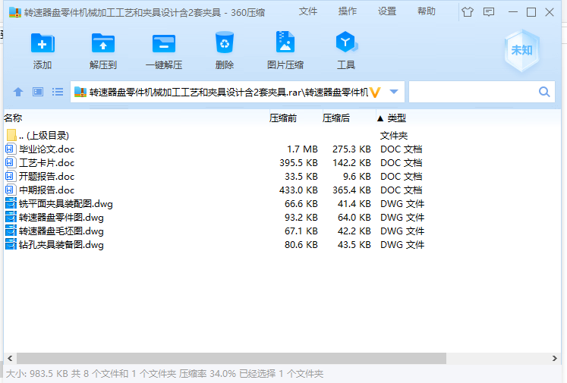This screenshot has height=383, width=567.
Task: Click the 365.4 KB compressed size
Action: [x=352, y=190]
